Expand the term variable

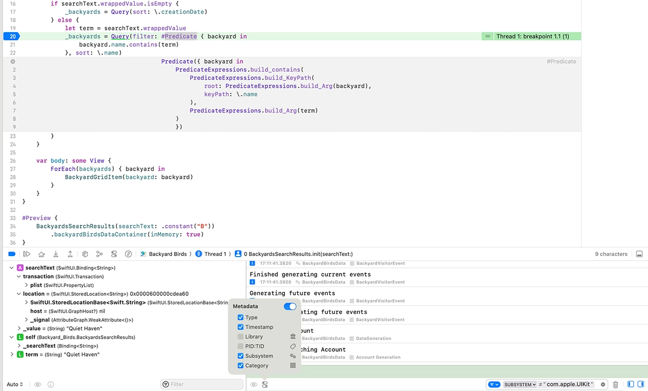(x=12, y=355)
